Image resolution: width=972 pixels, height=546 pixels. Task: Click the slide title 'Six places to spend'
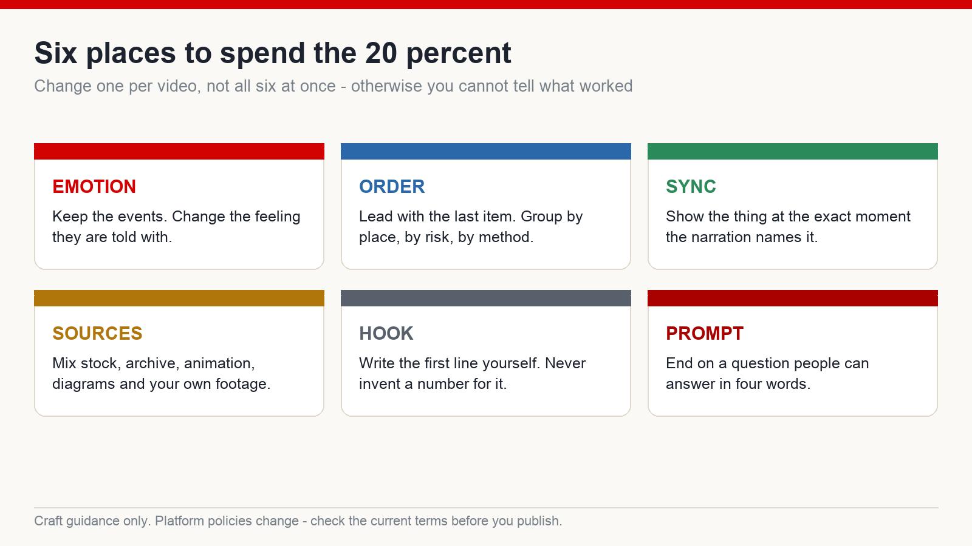273,53
